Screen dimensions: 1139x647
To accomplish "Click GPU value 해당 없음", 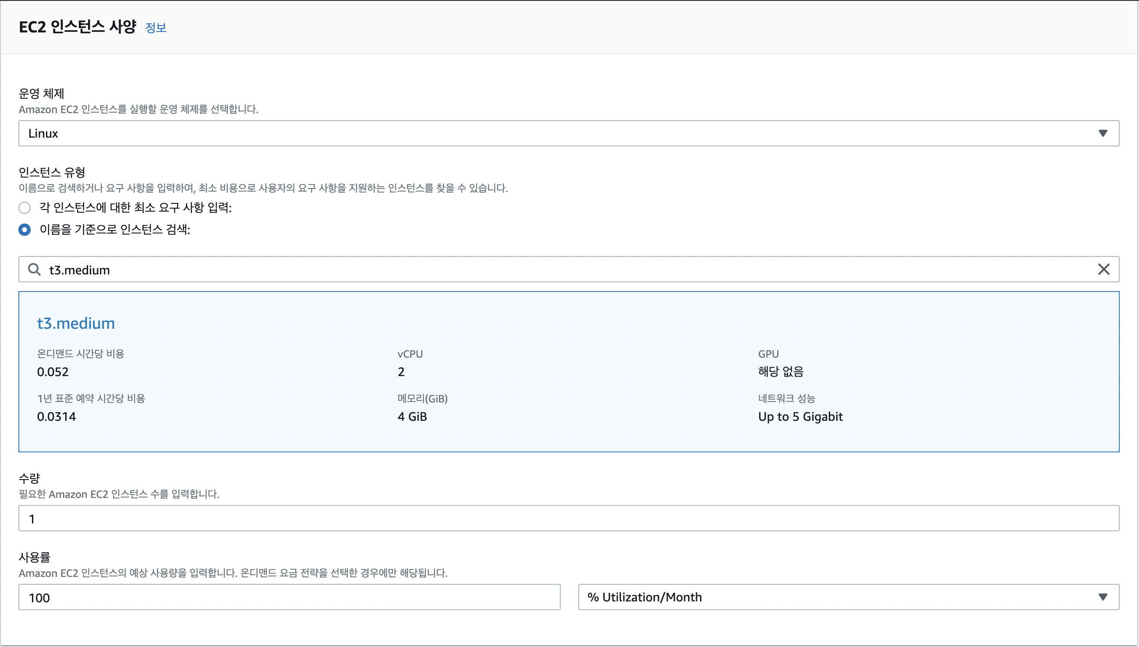I will pyautogui.click(x=781, y=371).
